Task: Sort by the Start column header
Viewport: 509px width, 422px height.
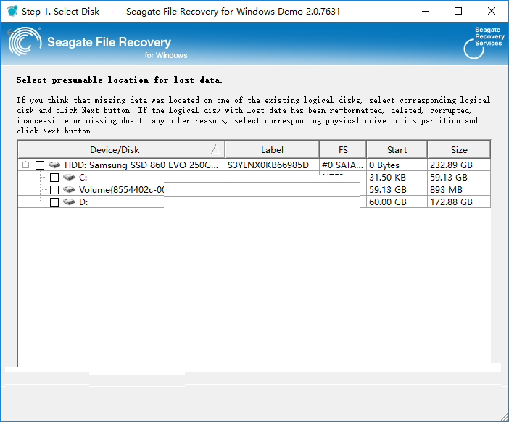Action: pyautogui.click(x=397, y=149)
